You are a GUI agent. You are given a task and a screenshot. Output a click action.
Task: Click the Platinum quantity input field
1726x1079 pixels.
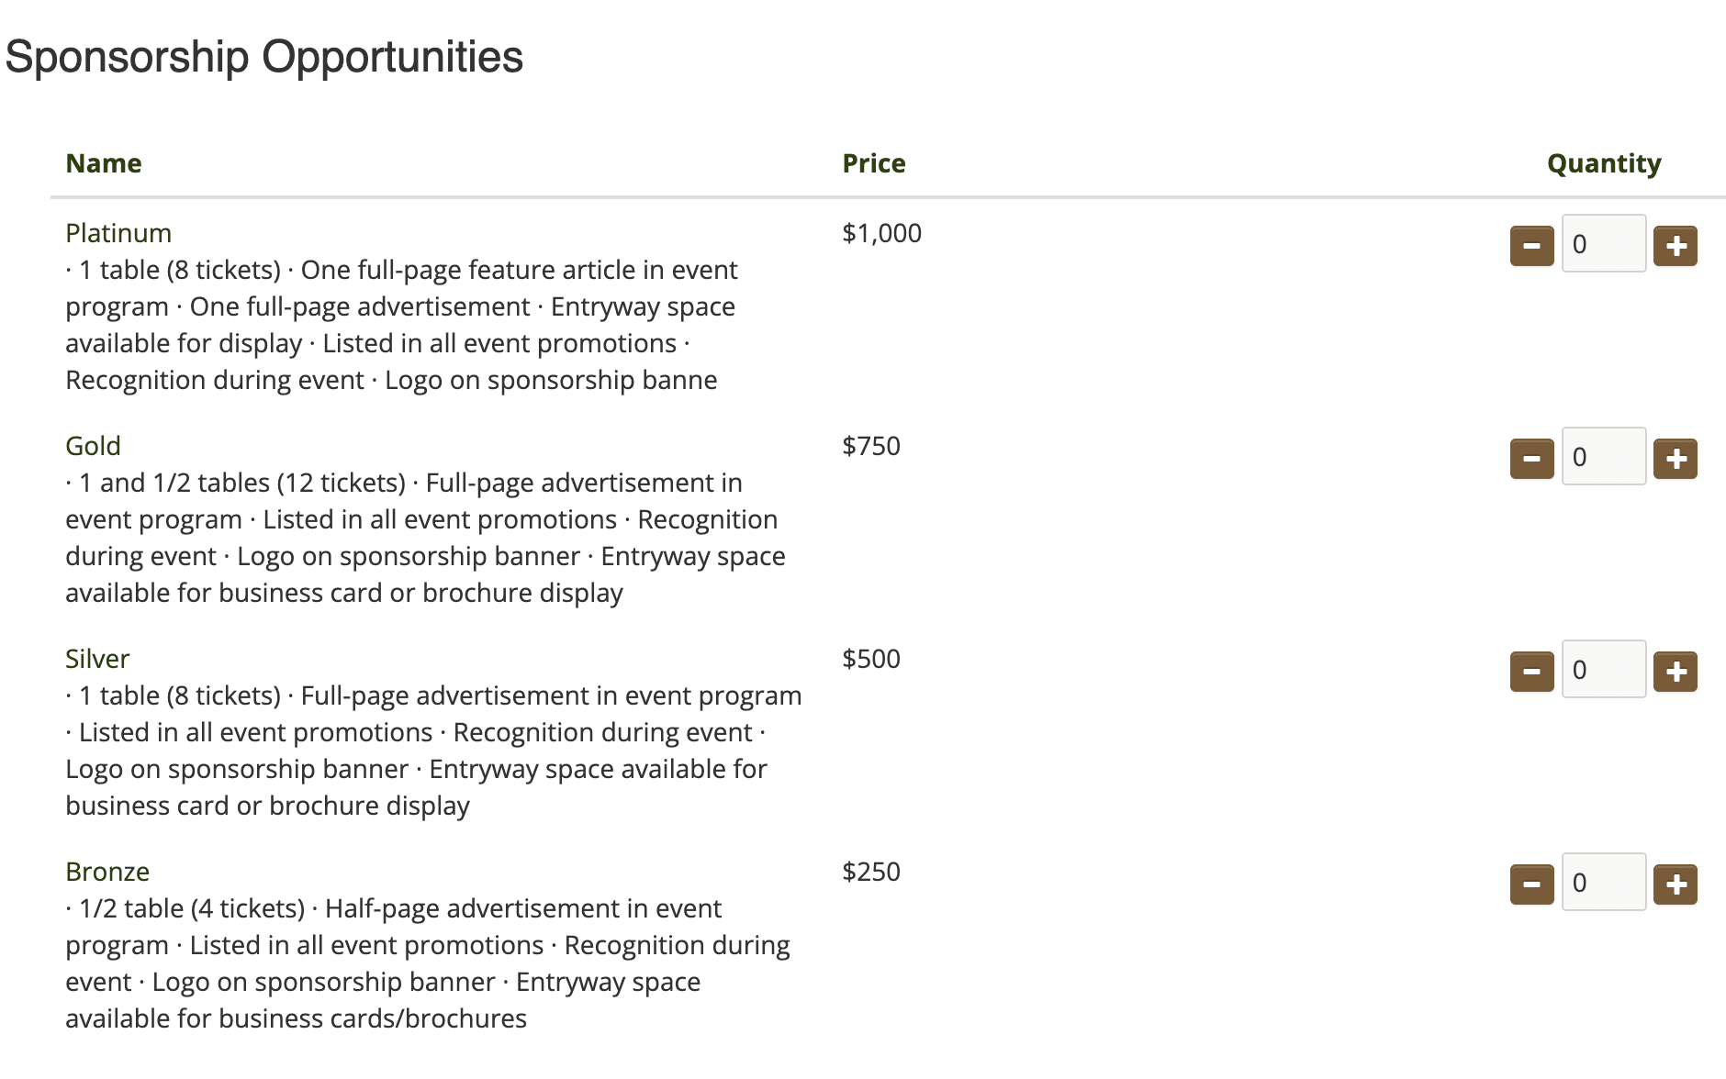click(1603, 244)
